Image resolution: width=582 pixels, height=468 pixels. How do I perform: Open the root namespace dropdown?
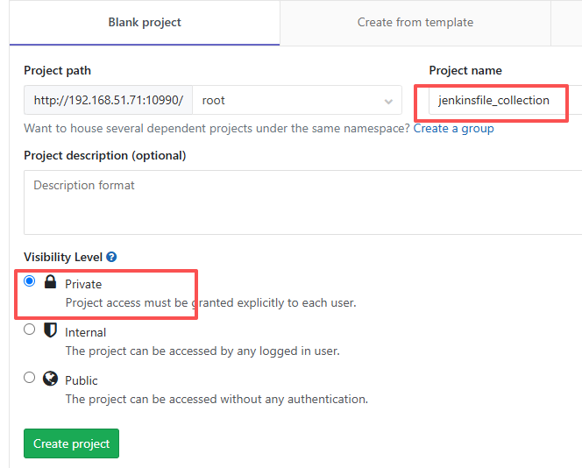(x=297, y=100)
